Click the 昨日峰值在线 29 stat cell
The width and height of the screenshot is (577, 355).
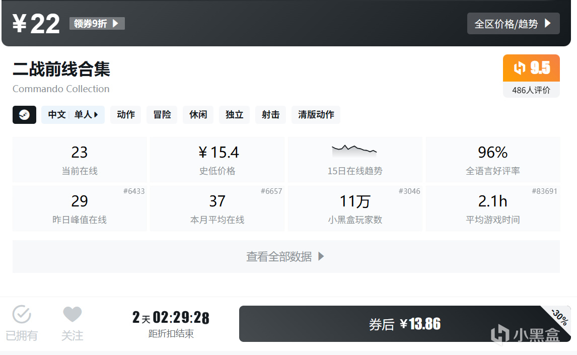tap(80, 208)
